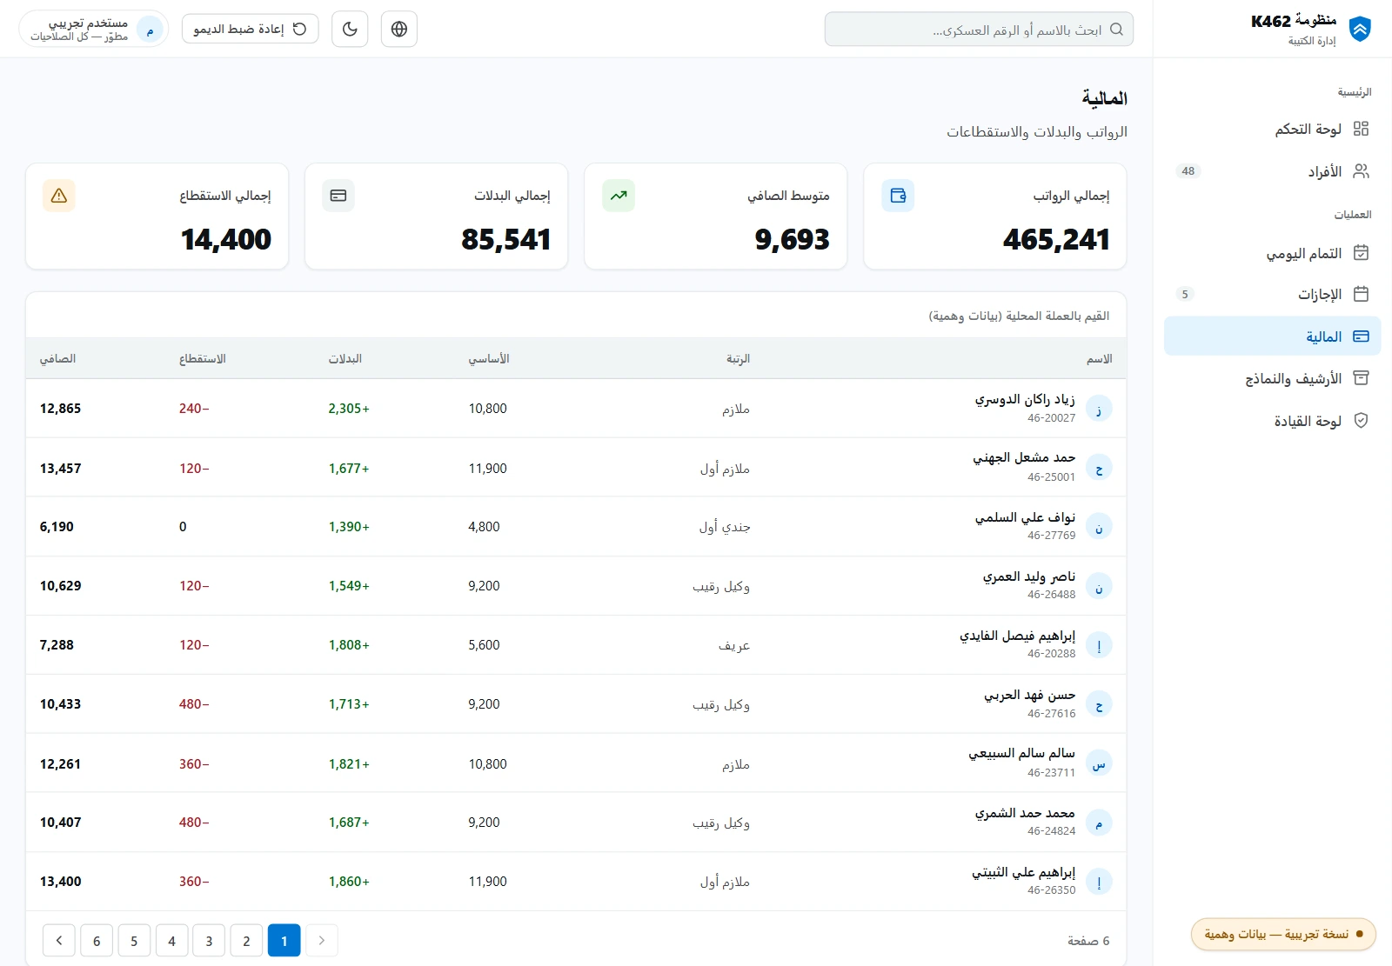Click the 5 badge next to الإجازات
This screenshot has height=966, width=1392.
1185,294
